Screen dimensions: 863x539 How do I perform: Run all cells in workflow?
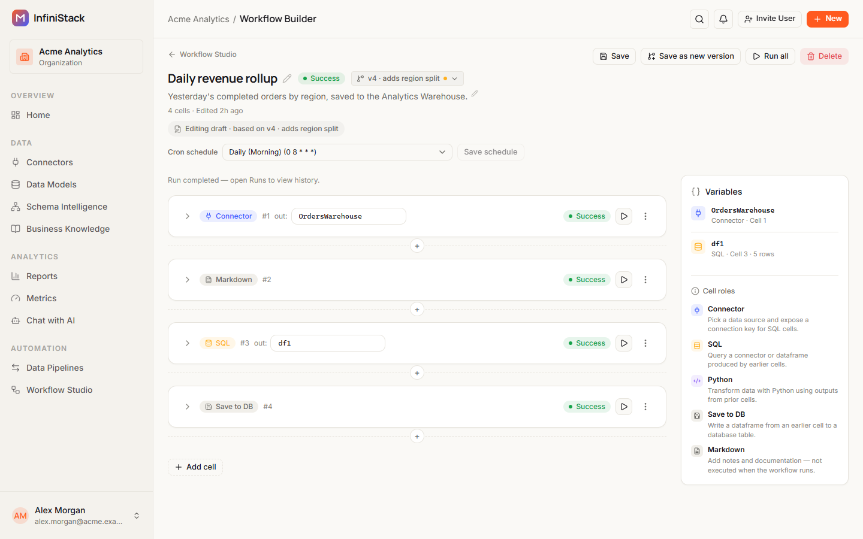[x=771, y=56]
